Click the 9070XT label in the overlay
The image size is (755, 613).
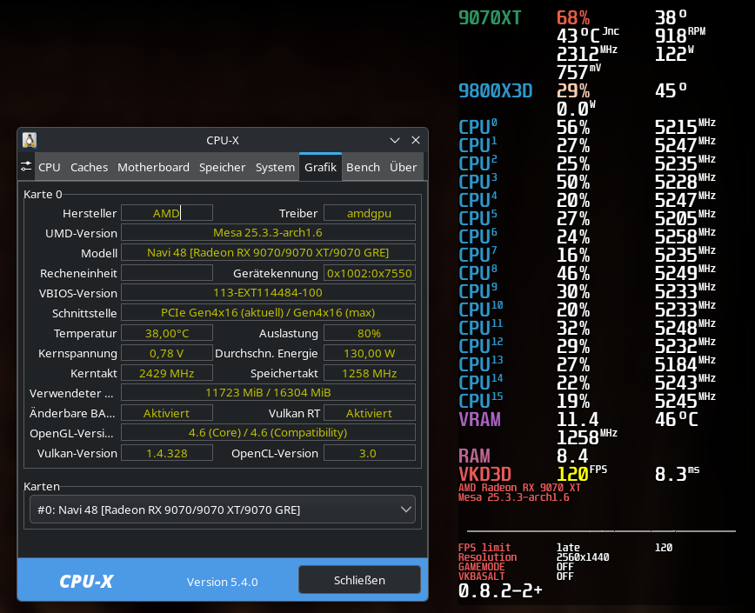click(490, 17)
